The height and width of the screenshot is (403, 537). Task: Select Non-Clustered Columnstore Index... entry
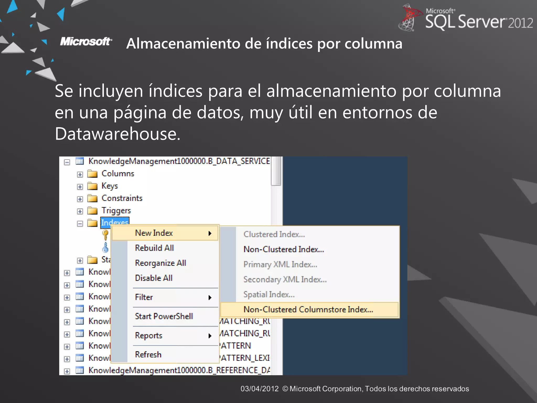309,310
